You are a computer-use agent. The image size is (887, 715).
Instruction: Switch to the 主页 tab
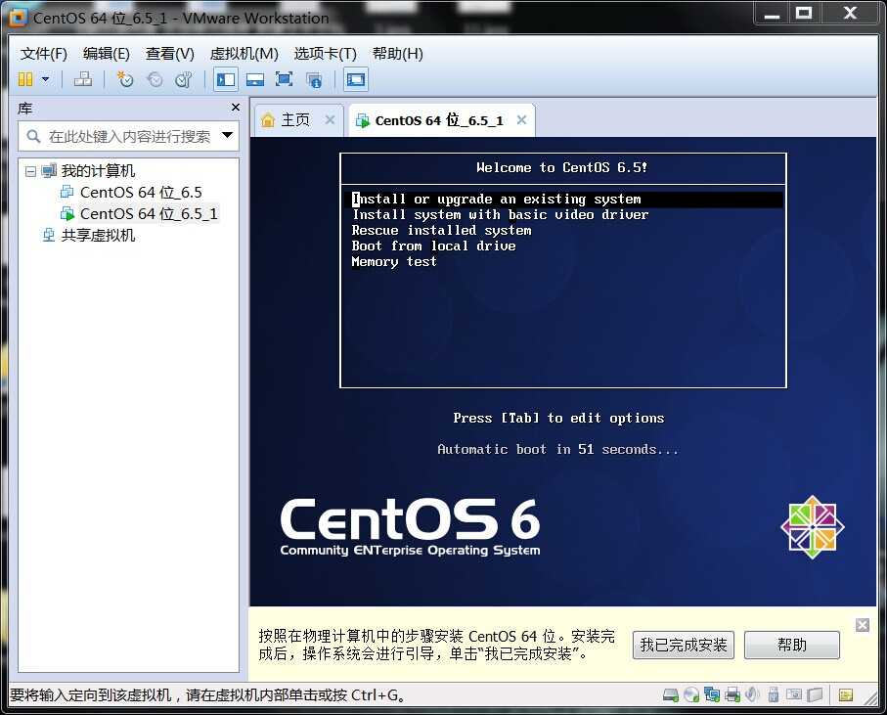(295, 120)
